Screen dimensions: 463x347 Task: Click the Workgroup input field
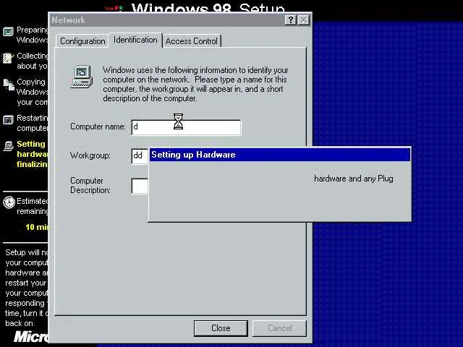140,155
